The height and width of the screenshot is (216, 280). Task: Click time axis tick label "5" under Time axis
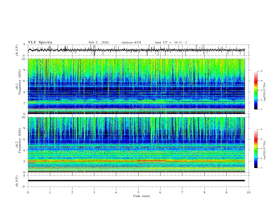pos(138,192)
